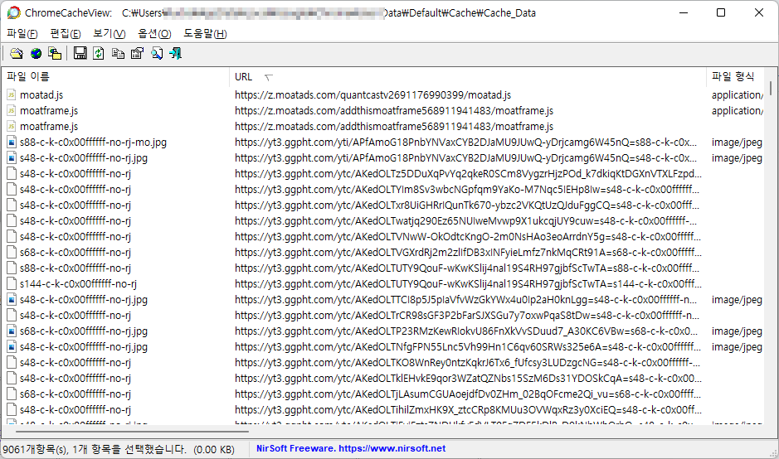779x459 pixels.
Task: Open the Find magnifier icon
Action: (x=157, y=53)
